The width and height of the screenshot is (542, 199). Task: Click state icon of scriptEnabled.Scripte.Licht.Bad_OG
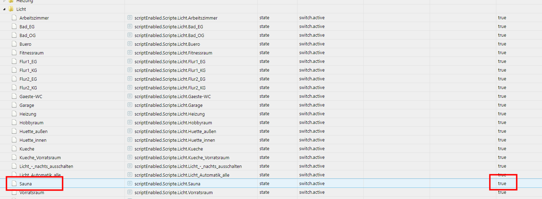[x=130, y=35]
